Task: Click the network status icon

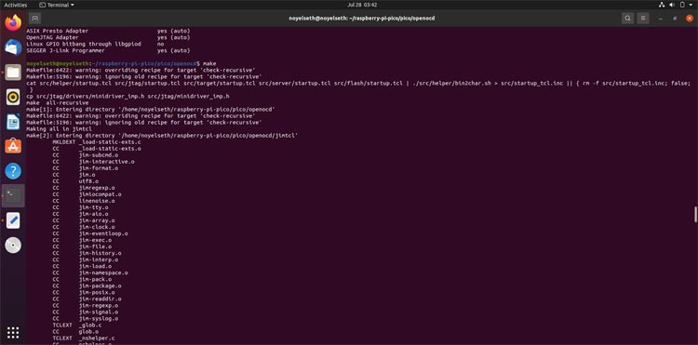Action: 662,5
